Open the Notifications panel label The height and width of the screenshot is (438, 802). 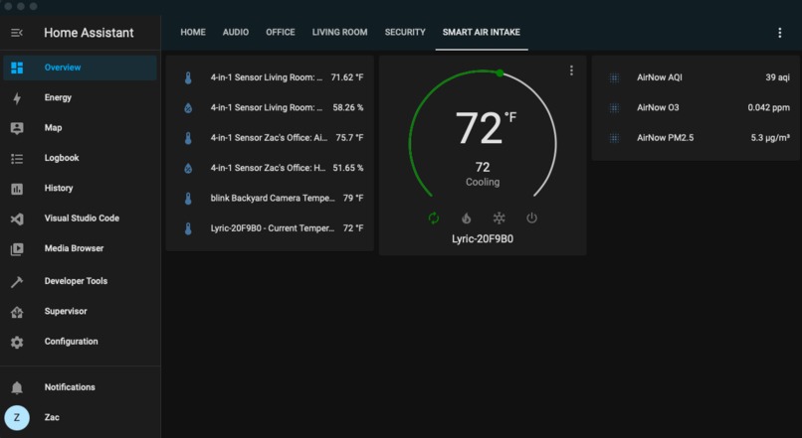tap(70, 387)
